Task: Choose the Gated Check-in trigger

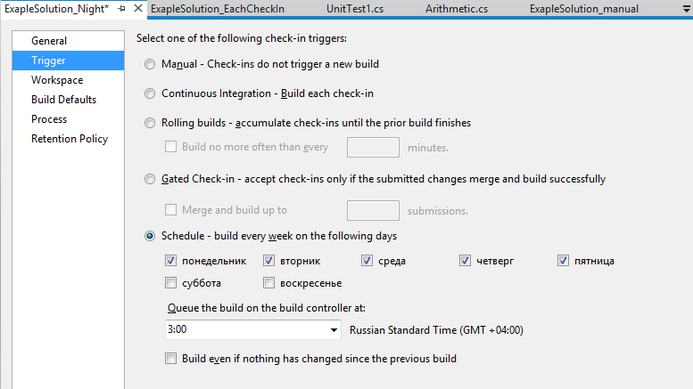Action: click(150, 179)
